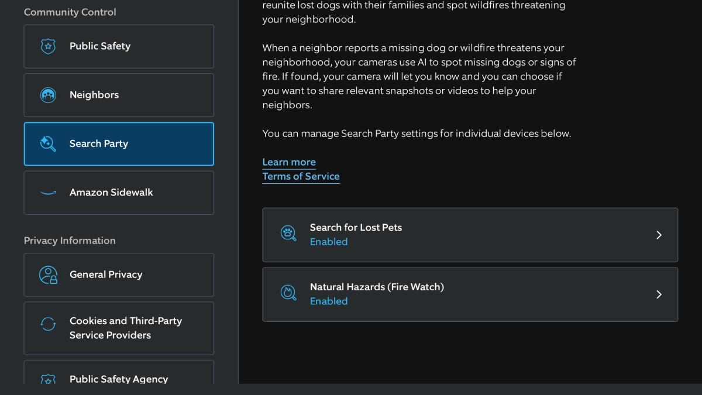Click the Community Control section heading
The height and width of the screenshot is (395, 702).
click(70, 12)
